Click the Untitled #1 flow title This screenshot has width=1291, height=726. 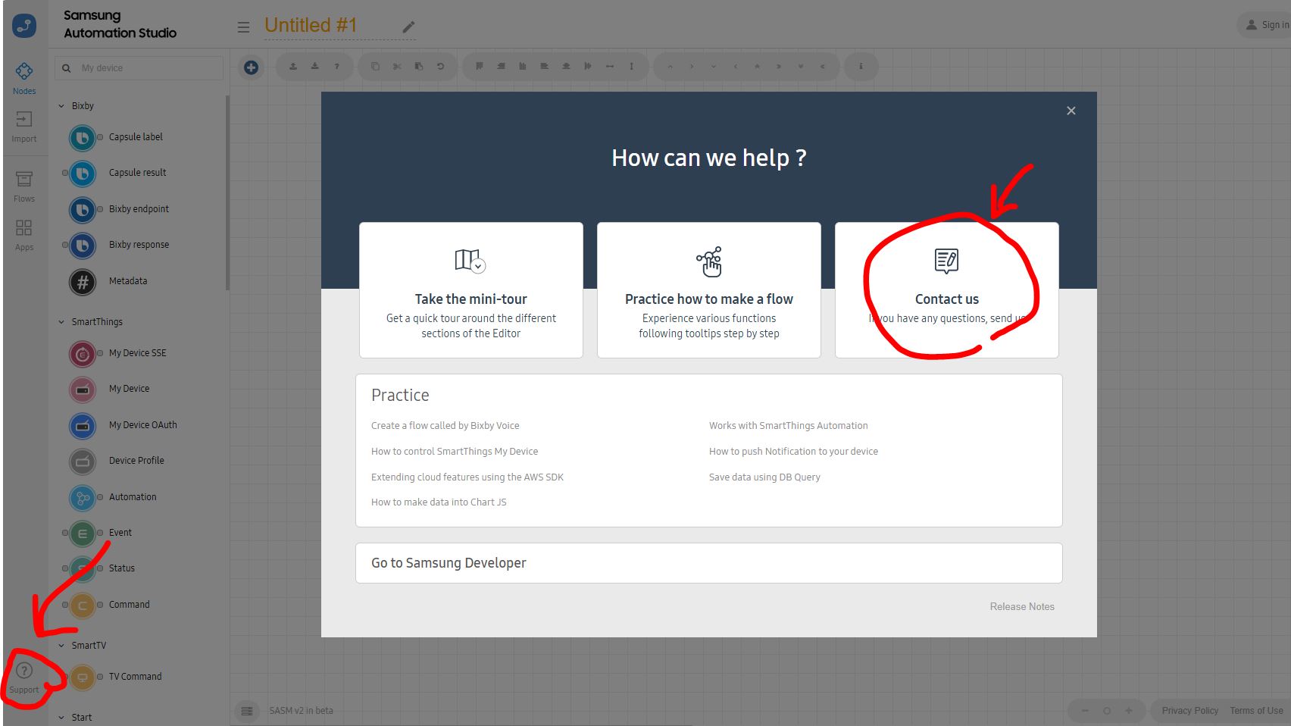[x=311, y=25]
